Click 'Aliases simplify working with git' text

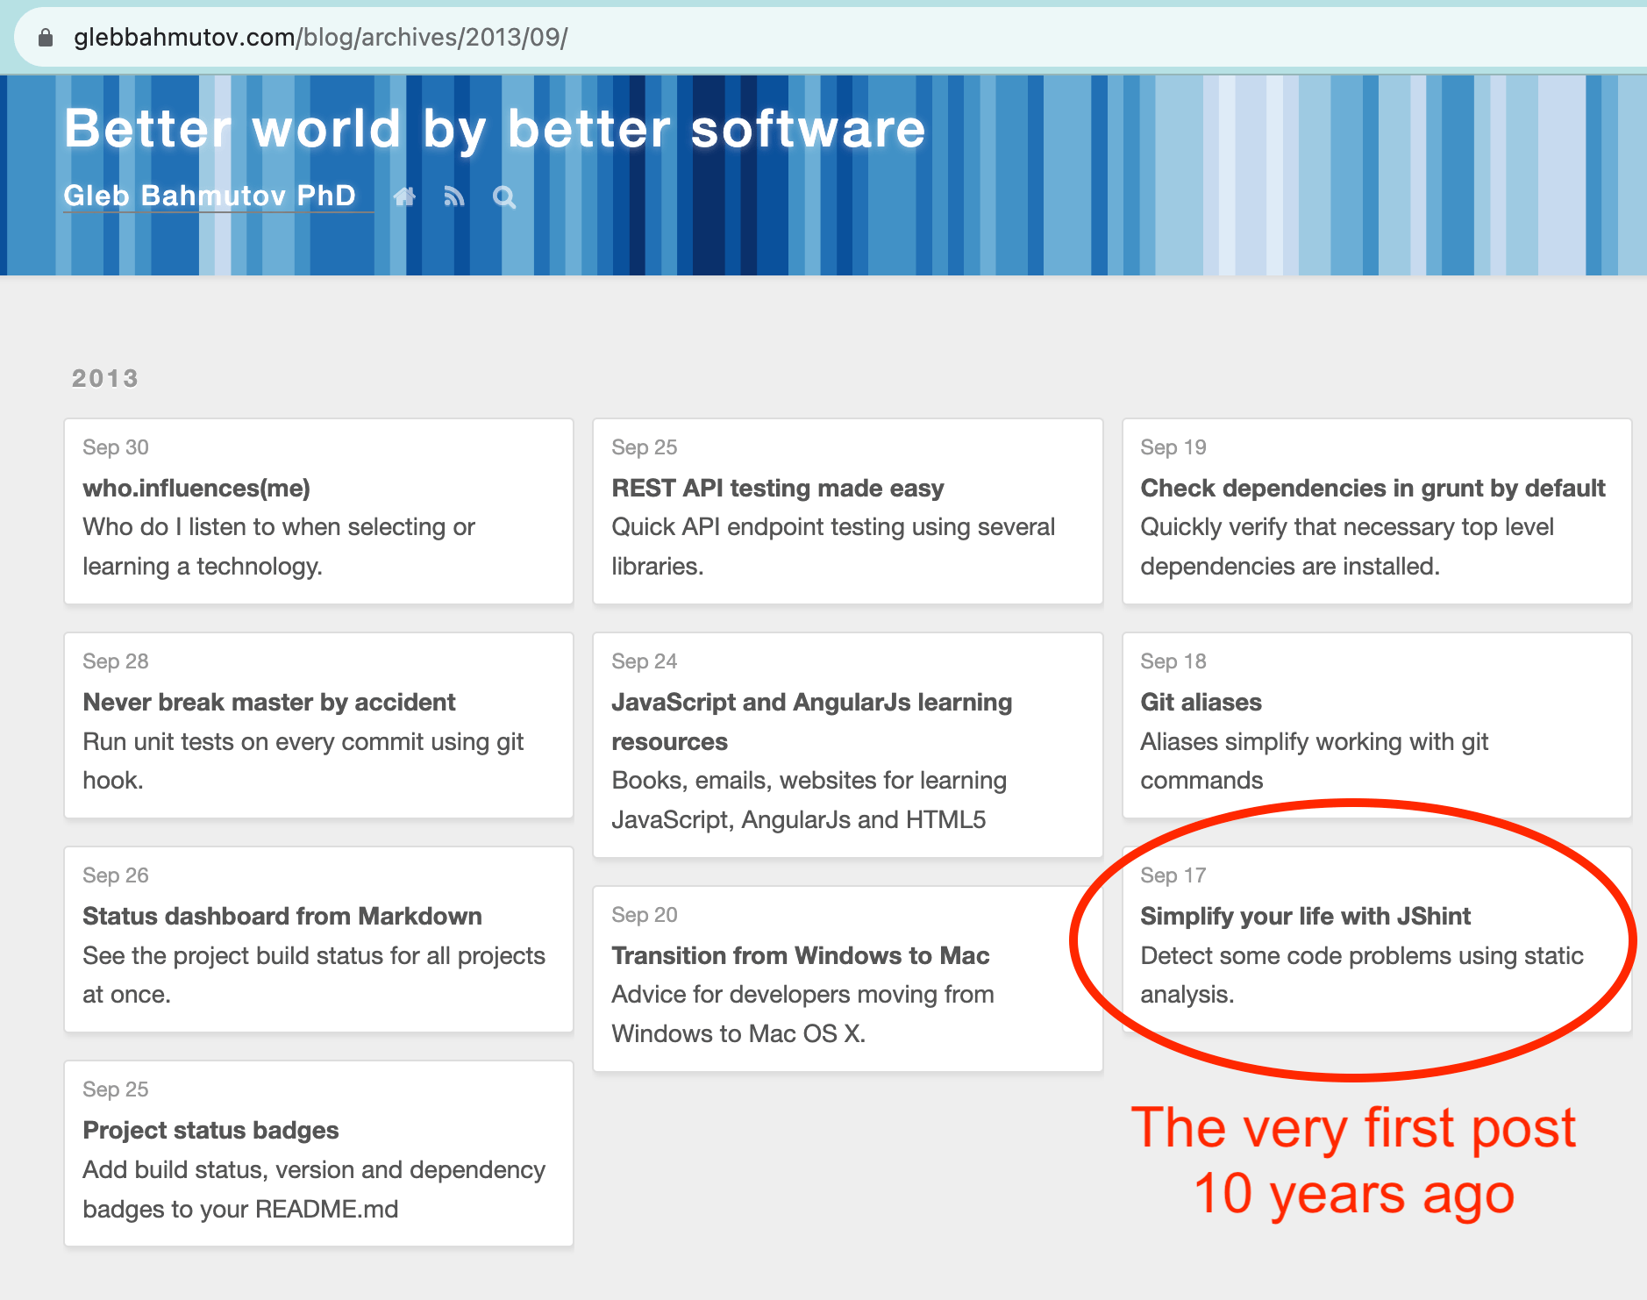1314,761
